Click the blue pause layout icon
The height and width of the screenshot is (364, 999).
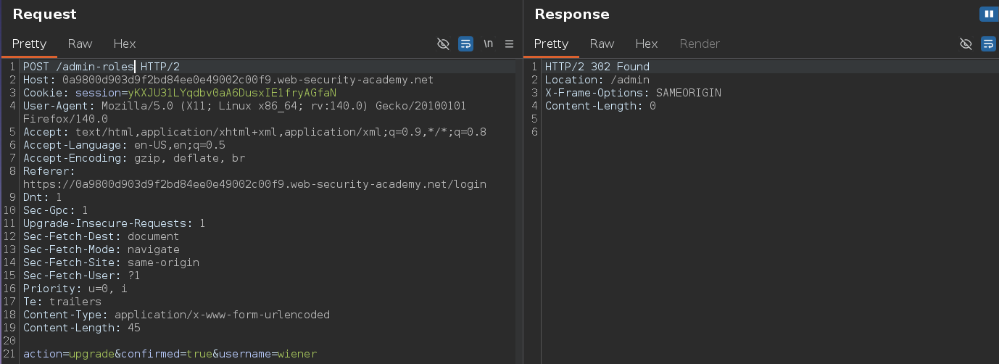[987, 14]
